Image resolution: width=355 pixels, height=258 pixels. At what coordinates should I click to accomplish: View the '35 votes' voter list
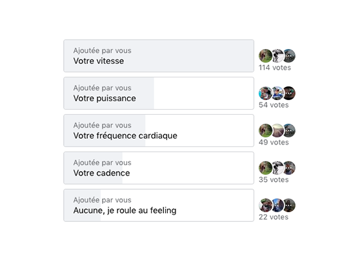click(x=274, y=180)
